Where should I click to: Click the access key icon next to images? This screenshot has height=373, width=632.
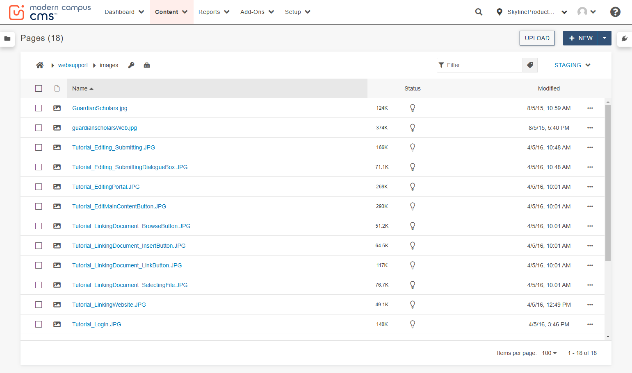[x=131, y=65]
